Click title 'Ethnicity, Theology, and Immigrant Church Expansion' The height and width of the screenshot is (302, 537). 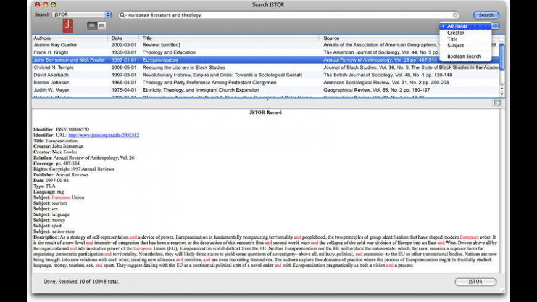[x=201, y=90]
